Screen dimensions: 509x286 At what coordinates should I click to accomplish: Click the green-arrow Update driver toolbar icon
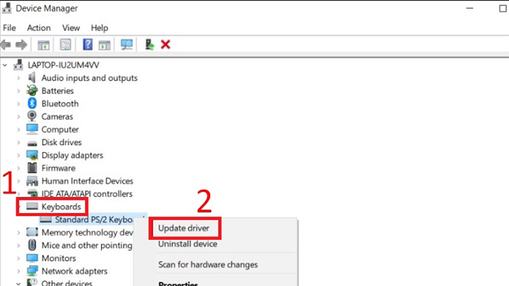point(150,44)
